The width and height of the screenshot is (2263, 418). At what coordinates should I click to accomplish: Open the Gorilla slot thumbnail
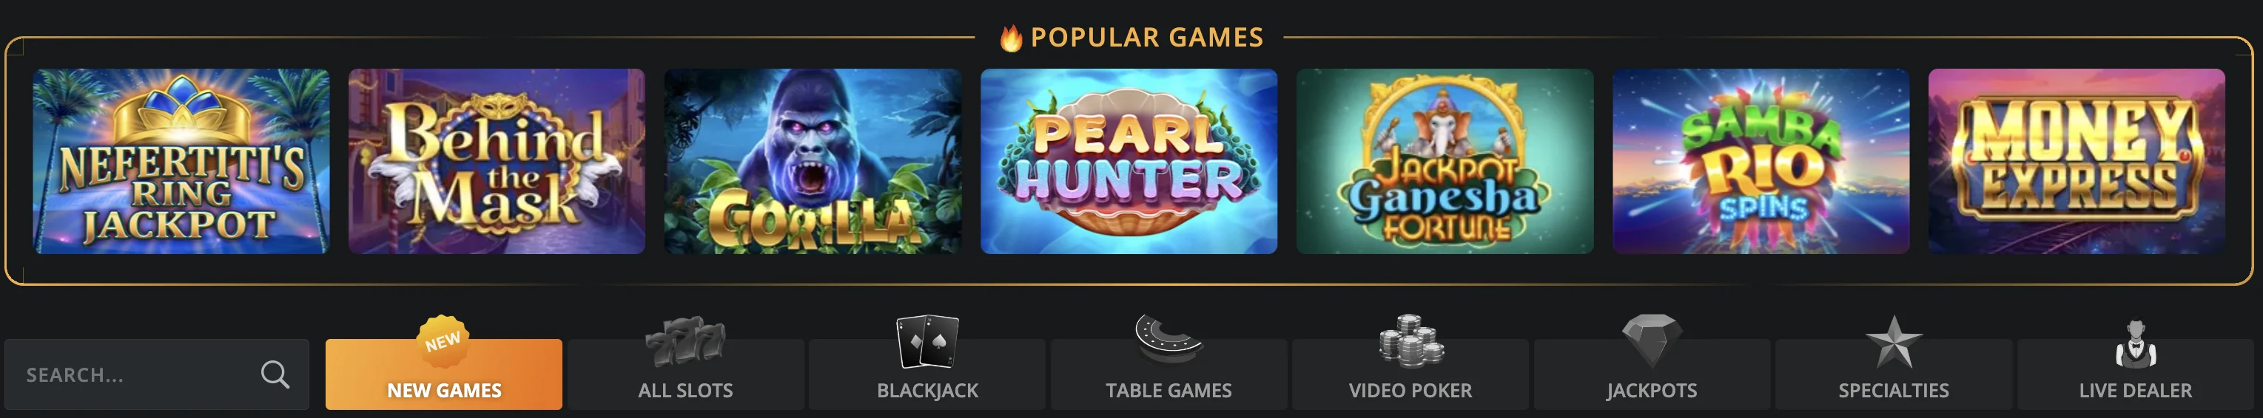(813, 161)
